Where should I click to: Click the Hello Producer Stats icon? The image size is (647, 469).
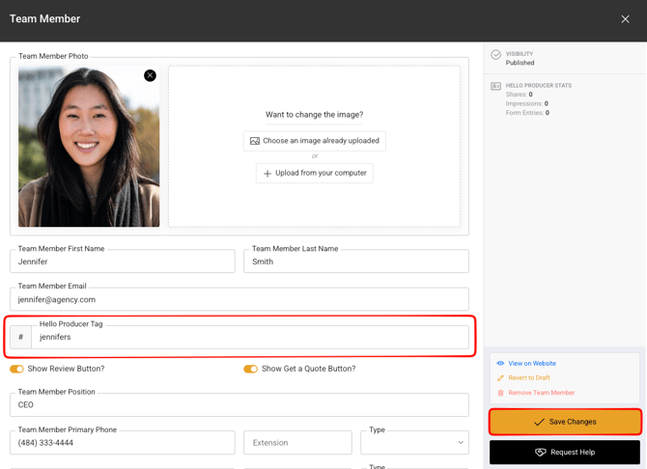[x=495, y=86]
